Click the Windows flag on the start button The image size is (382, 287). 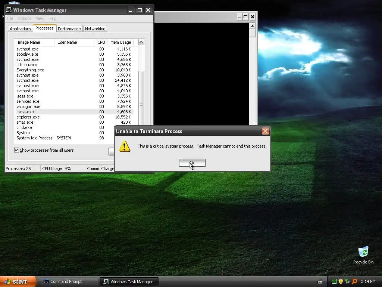coord(7,282)
